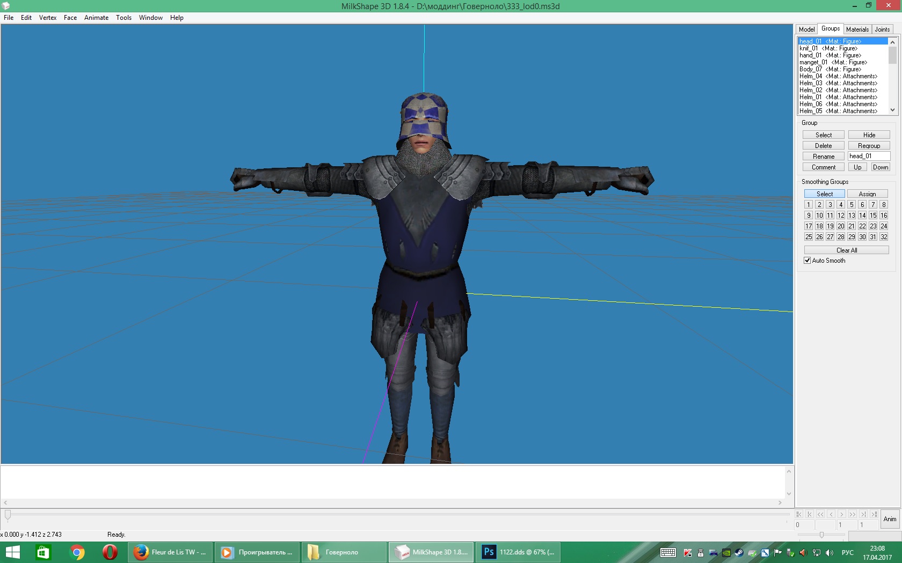Open the File menu
This screenshot has height=563, width=902.
pyautogui.click(x=9, y=18)
